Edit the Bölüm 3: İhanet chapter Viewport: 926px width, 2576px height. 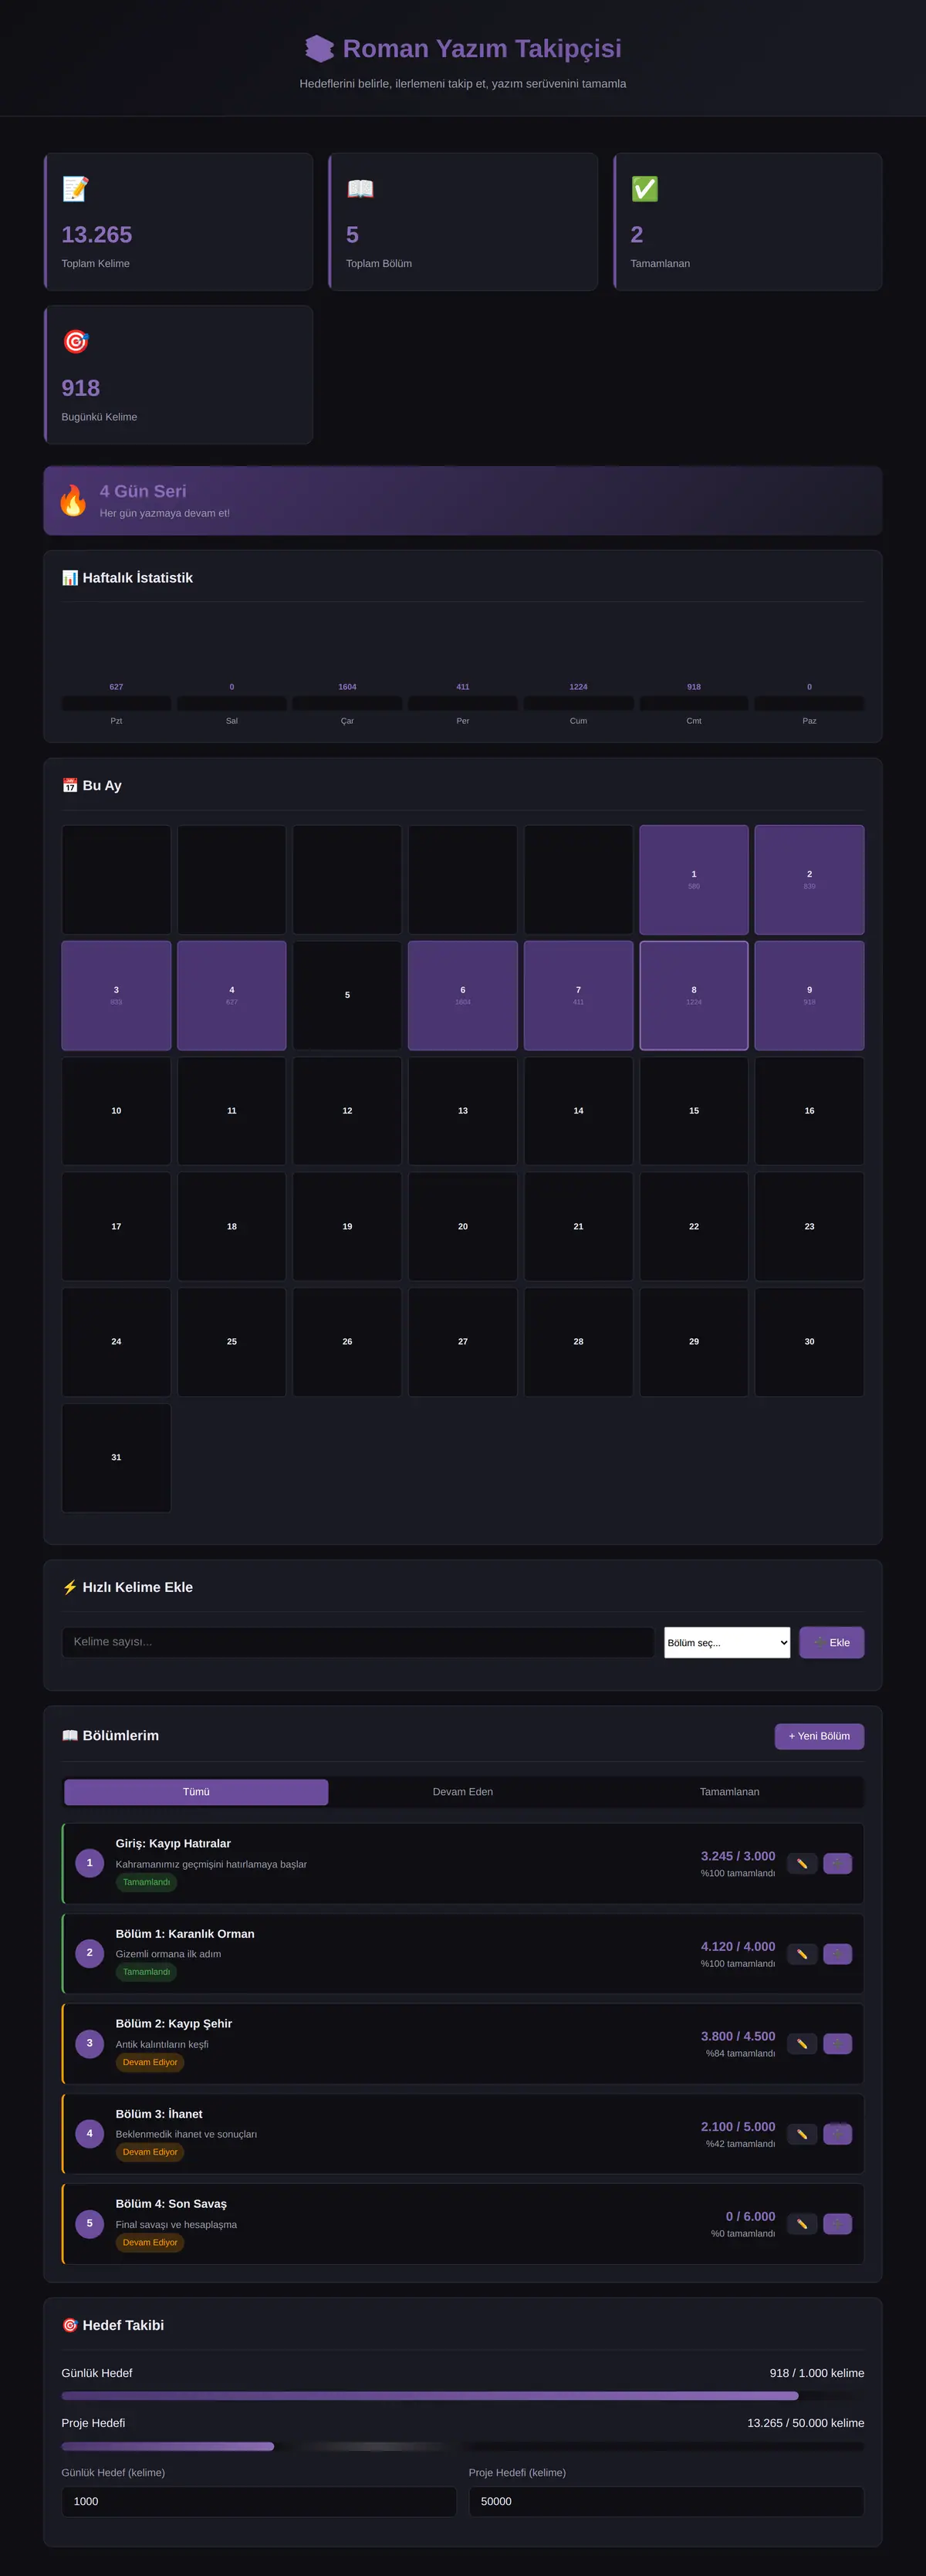802,2134
